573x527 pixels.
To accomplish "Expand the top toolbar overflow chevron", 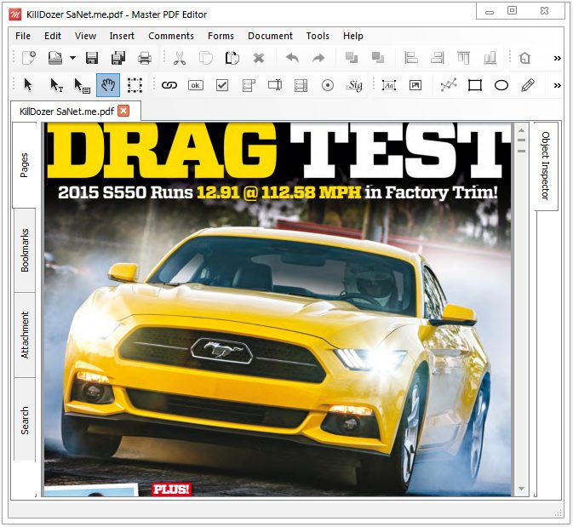I will (558, 58).
